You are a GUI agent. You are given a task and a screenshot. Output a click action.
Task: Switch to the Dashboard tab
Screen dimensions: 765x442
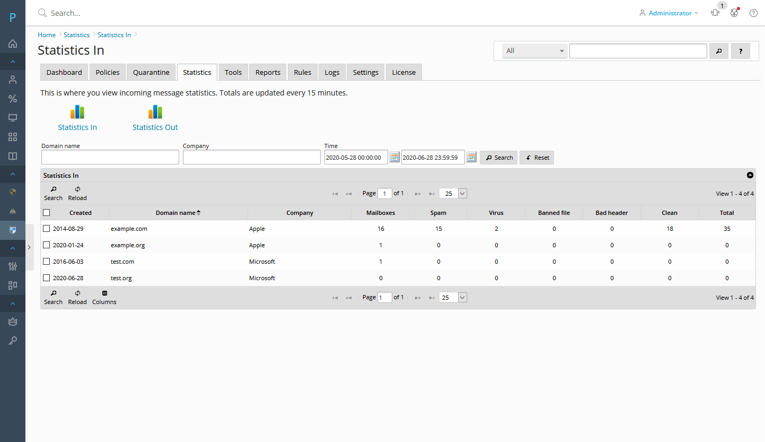64,72
